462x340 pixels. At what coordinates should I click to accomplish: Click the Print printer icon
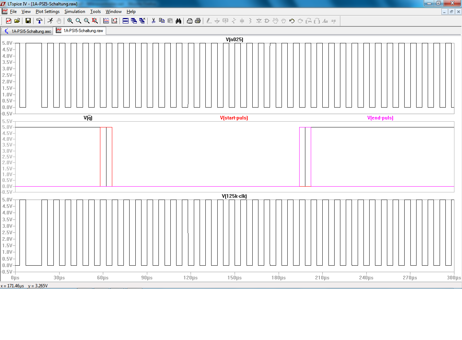pyautogui.click(x=198, y=21)
